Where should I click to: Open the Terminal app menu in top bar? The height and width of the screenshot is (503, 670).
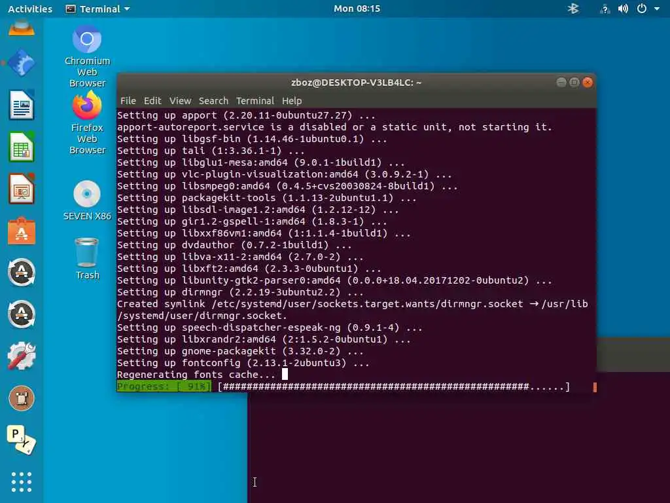pyautogui.click(x=97, y=9)
